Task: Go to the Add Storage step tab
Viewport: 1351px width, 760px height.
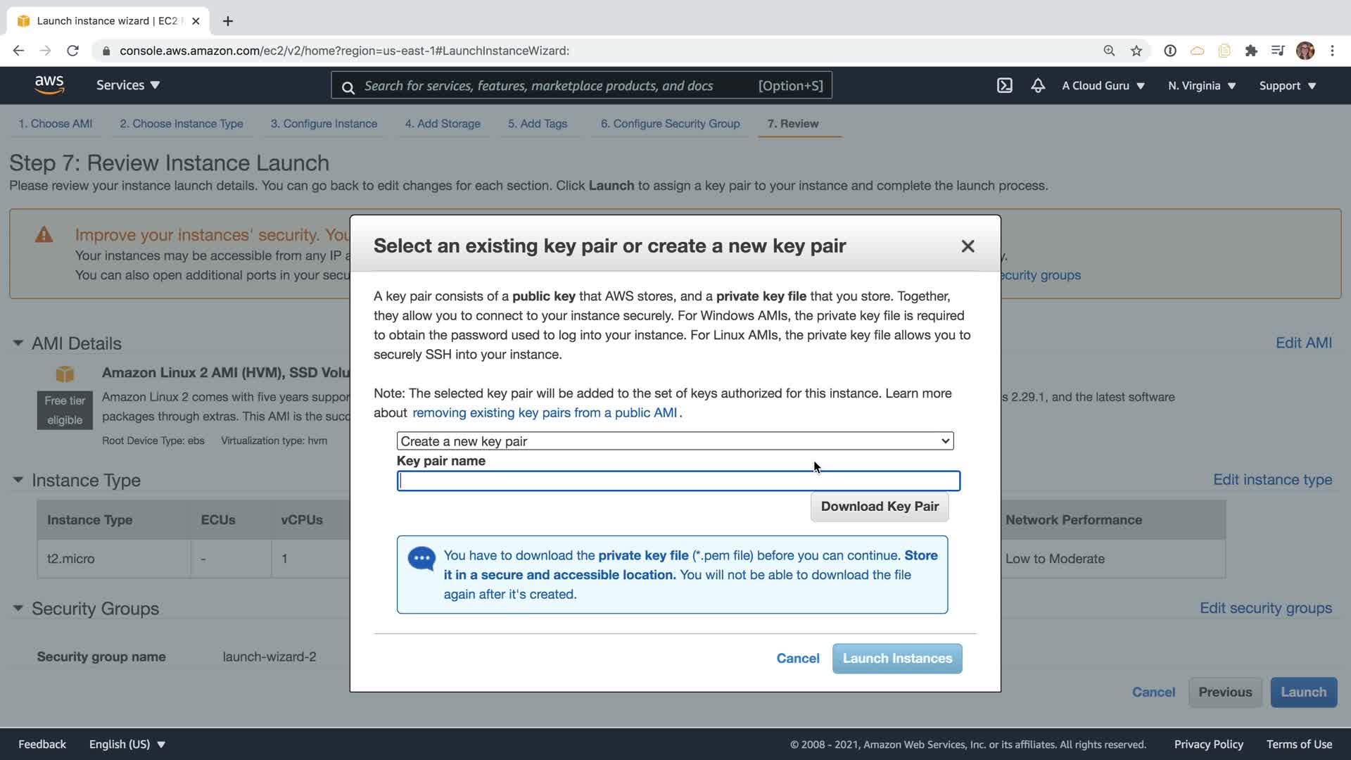Action: [x=443, y=124]
